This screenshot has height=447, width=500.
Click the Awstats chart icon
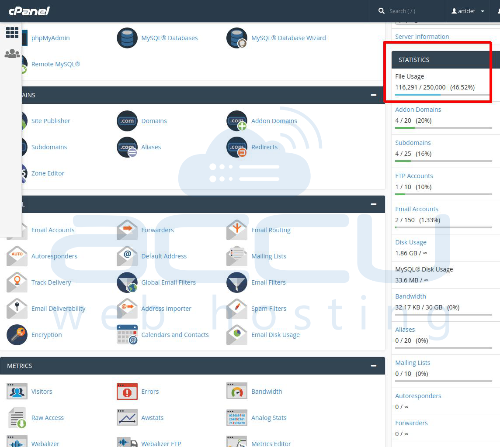pos(127,418)
